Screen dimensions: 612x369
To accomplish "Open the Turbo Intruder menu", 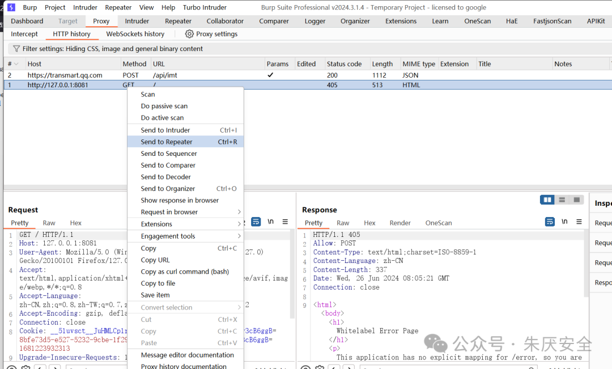I will [205, 7].
